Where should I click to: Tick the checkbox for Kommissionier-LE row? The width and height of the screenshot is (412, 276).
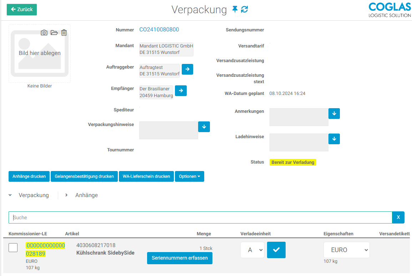pyautogui.click(x=13, y=247)
